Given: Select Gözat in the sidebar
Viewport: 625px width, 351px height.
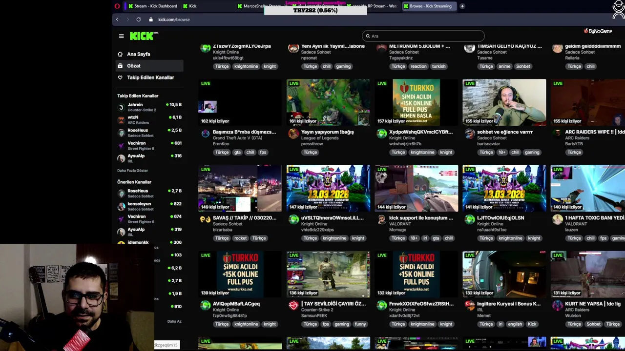Looking at the screenshot, I should [x=149, y=66].
